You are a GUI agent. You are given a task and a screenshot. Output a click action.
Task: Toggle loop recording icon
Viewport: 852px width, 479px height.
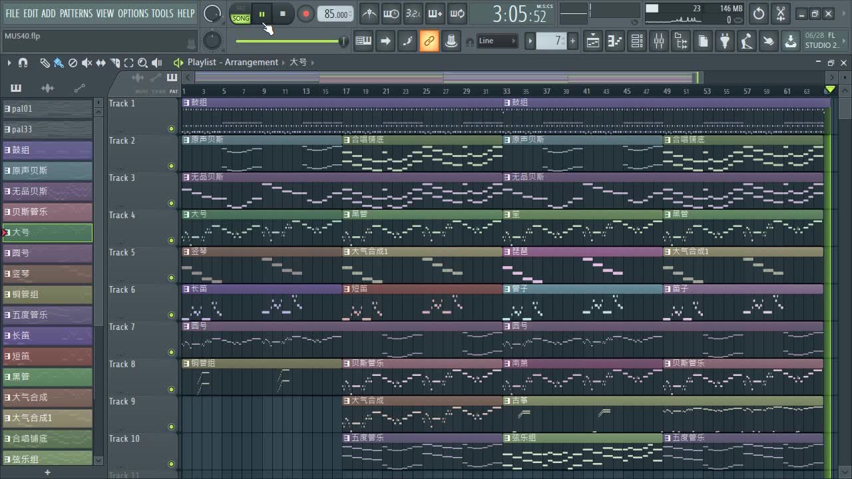click(x=457, y=13)
